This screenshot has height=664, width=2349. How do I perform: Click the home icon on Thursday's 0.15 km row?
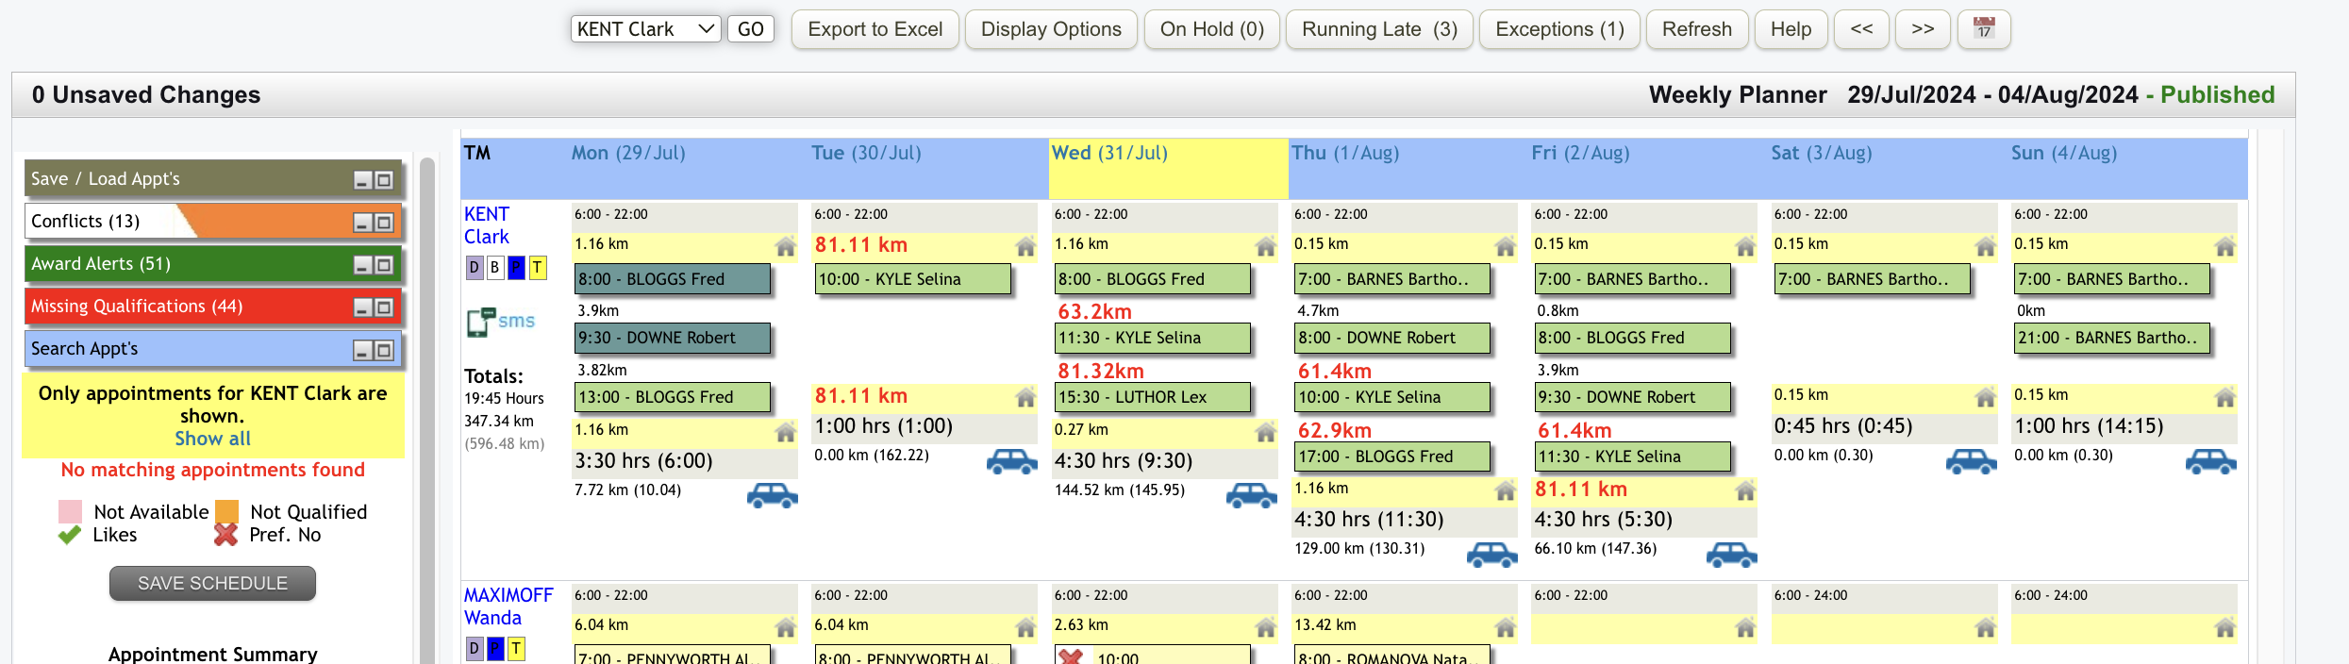tap(1506, 246)
